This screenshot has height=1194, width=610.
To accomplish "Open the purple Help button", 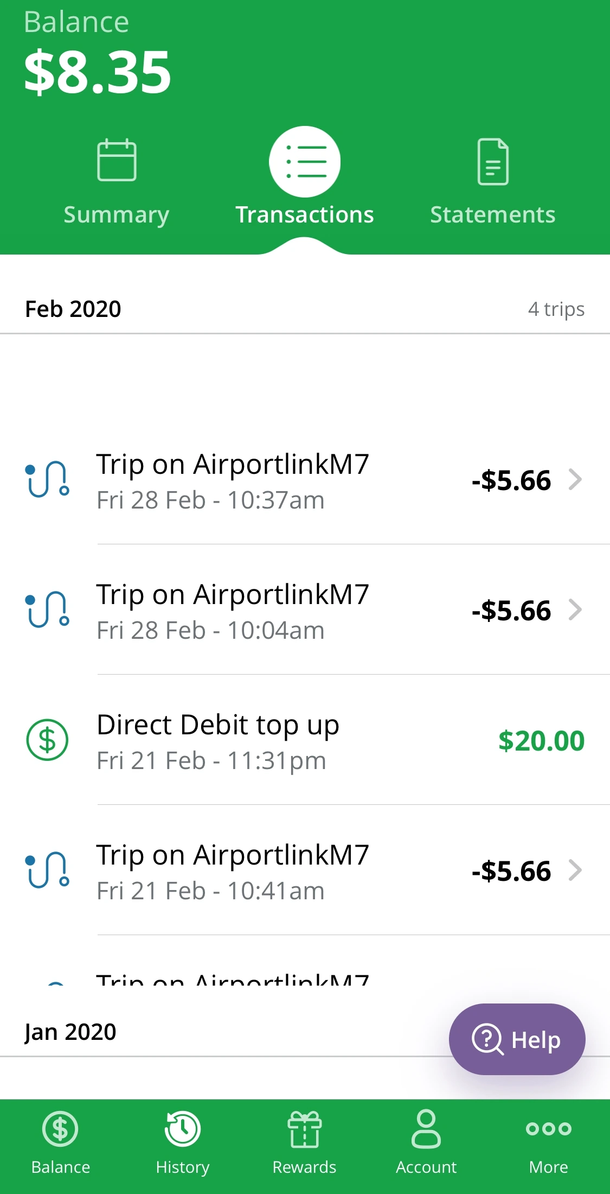I will (517, 1039).
